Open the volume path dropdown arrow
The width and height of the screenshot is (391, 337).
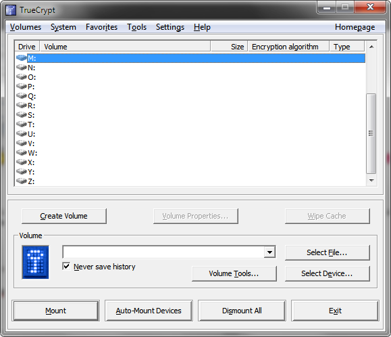click(x=270, y=252)
